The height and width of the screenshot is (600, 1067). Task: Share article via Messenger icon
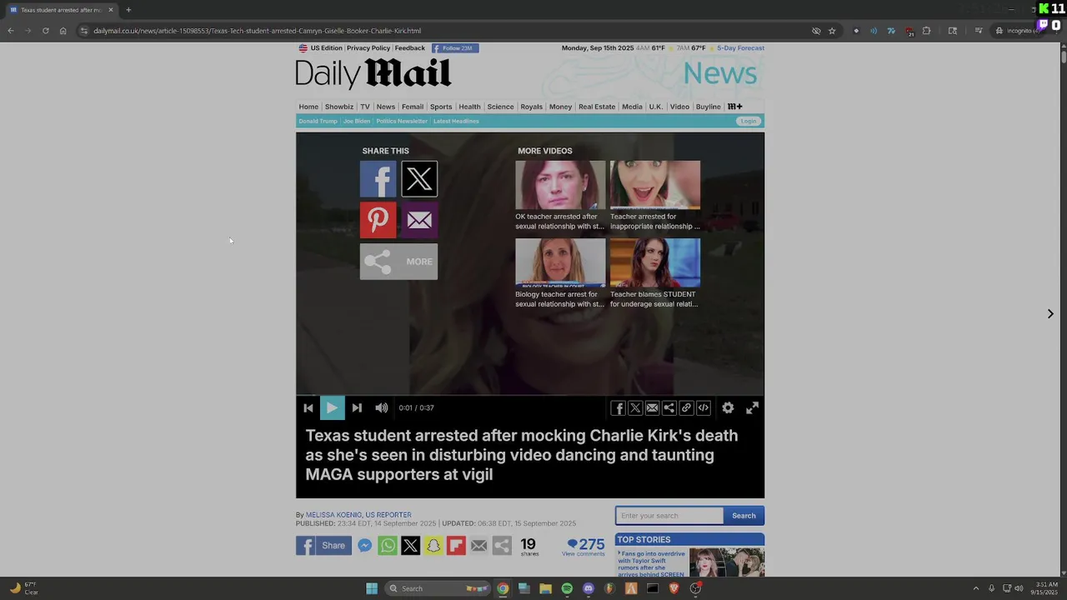[365, 546]
